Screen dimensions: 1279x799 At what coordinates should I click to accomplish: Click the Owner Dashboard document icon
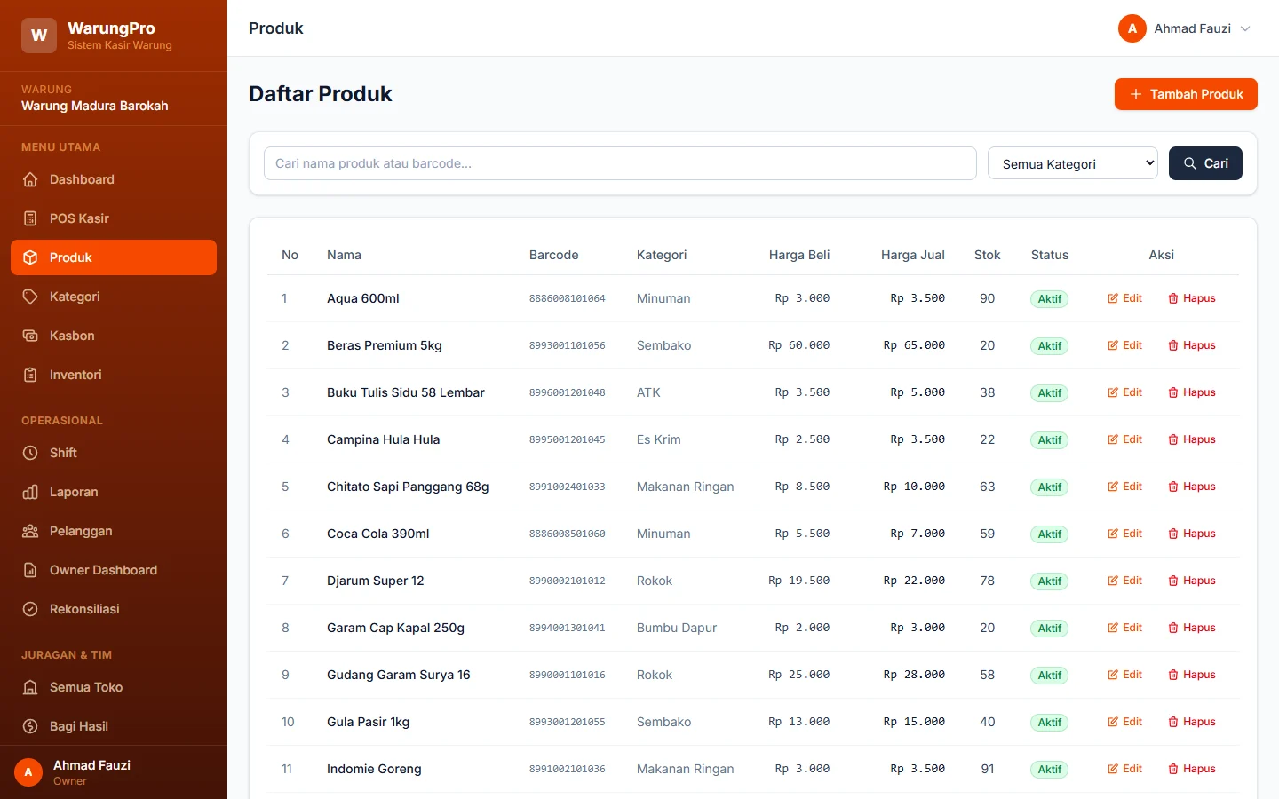pos(30,570)
